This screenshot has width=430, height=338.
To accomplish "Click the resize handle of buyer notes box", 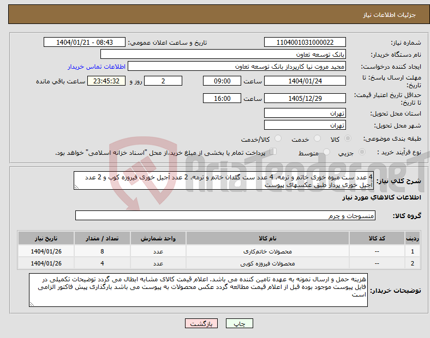I will point(32,304).
